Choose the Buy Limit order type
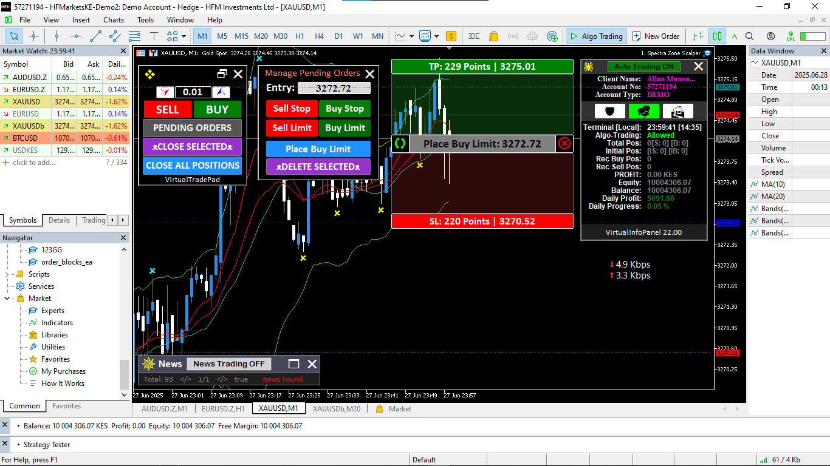830x466 pixels. [x=345, y=128]
